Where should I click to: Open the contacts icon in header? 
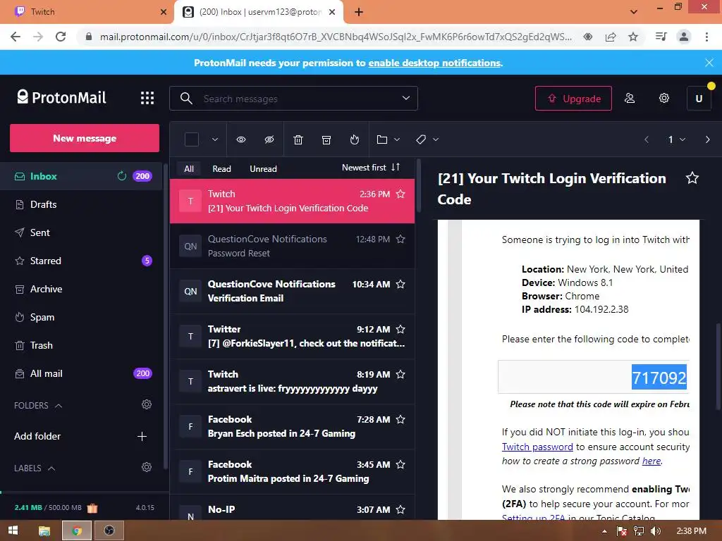[630, 98]
